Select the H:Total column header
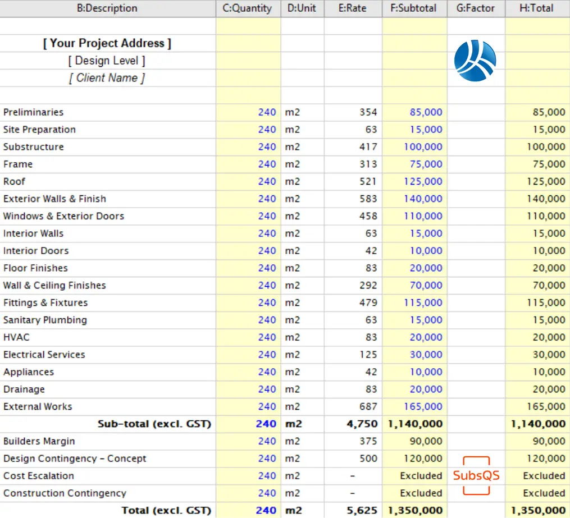Viewport: 570px width, 518px height. click(x=537, y=8)
